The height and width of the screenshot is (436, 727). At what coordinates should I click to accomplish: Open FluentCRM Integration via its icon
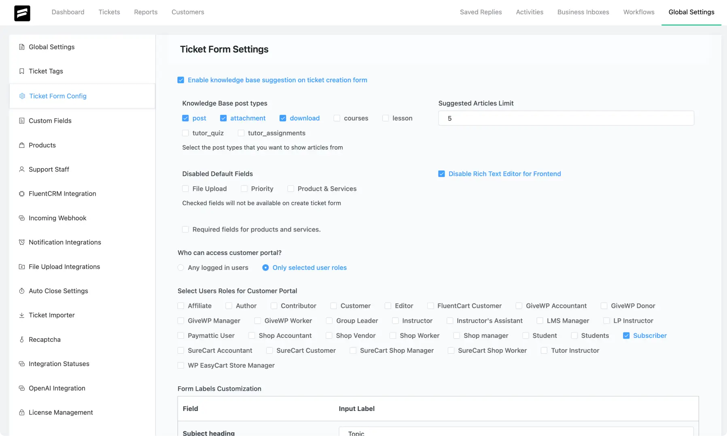pos(21,194)
